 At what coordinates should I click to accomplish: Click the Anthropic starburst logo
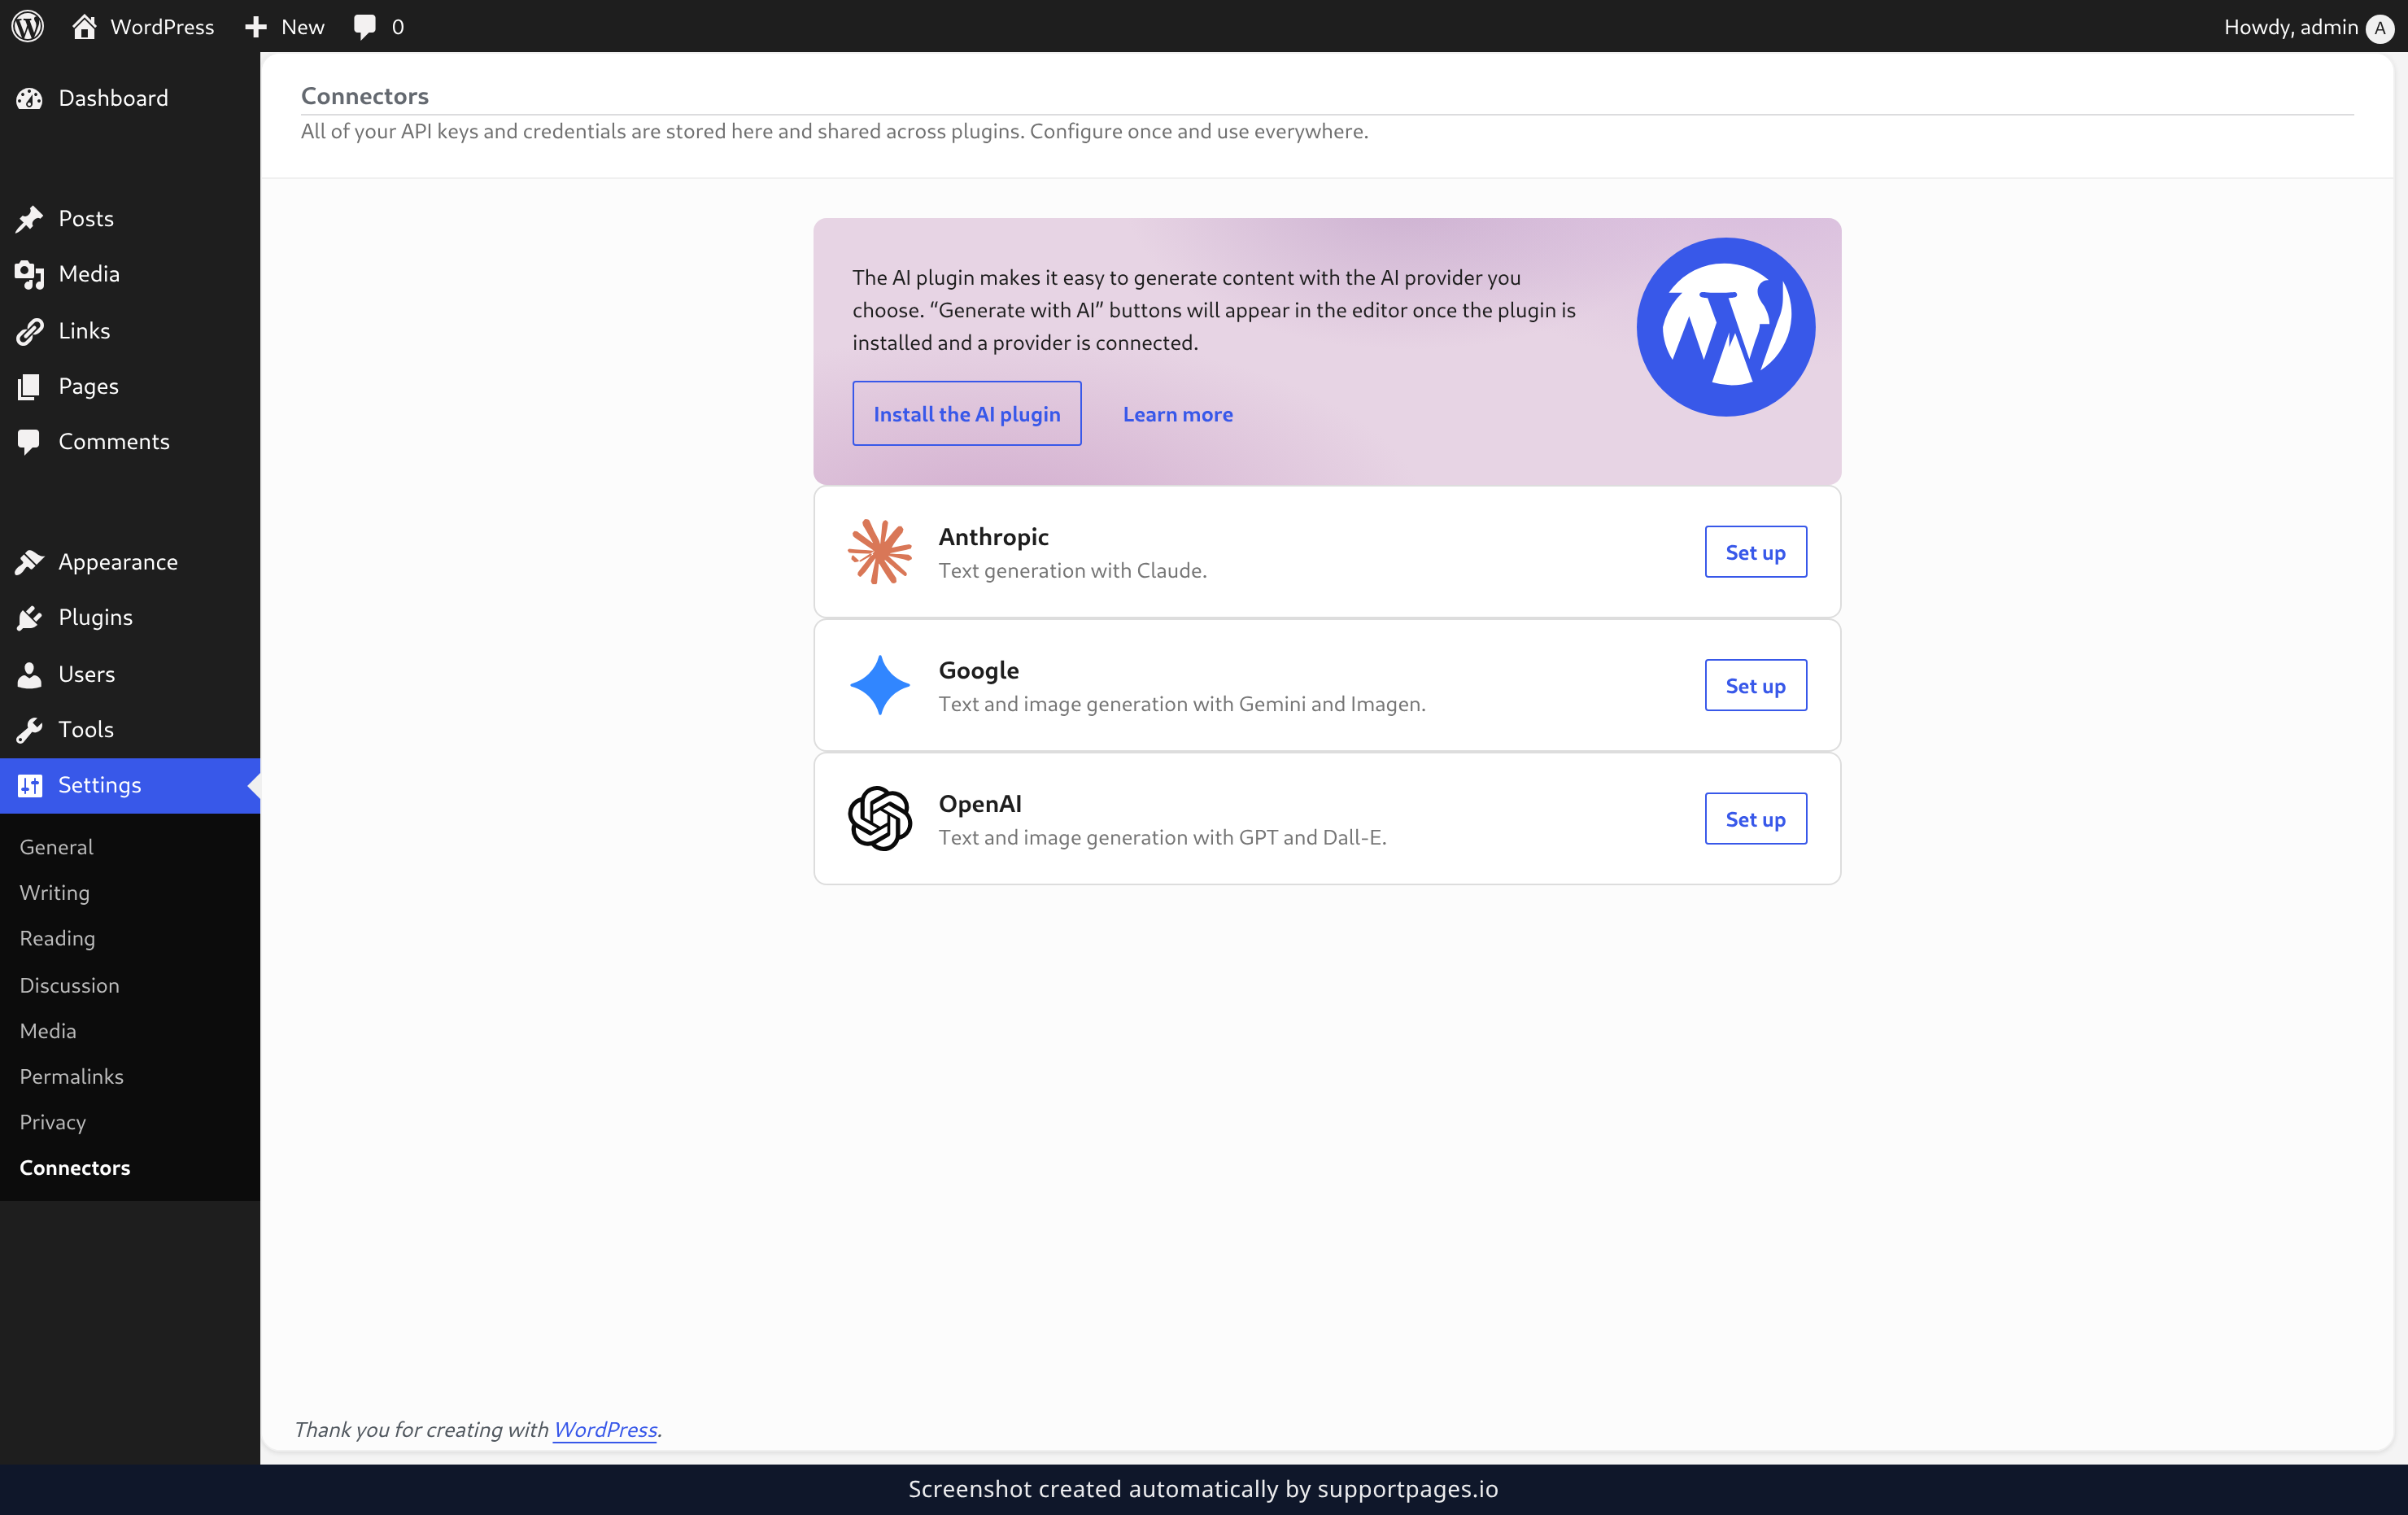click(x=880, y=552)
